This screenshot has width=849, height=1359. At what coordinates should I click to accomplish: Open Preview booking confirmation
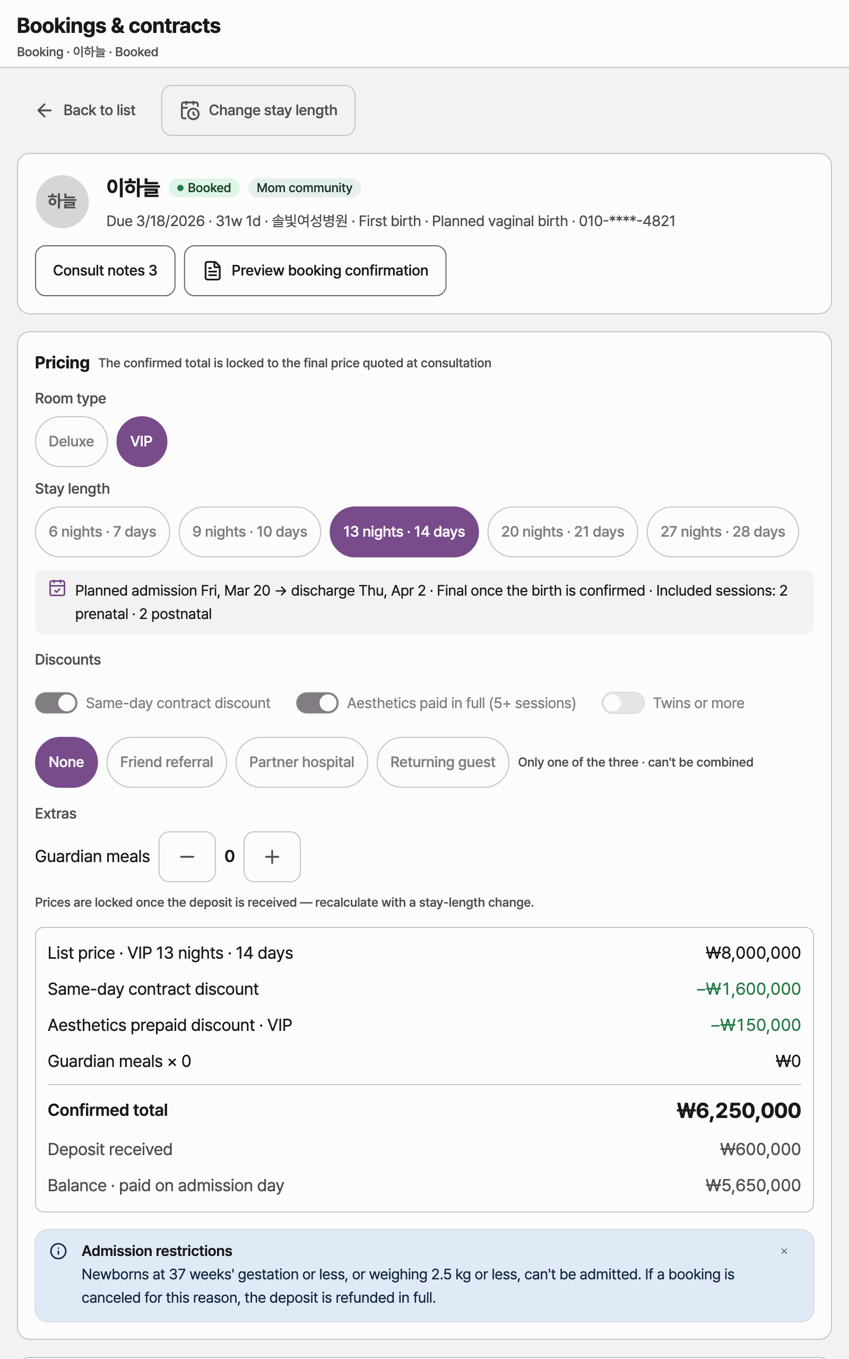click(x=315, y=271)
